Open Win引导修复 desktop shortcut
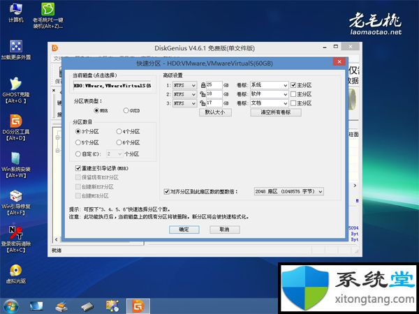Screen dimensions: 419x314 pos(16,202)
